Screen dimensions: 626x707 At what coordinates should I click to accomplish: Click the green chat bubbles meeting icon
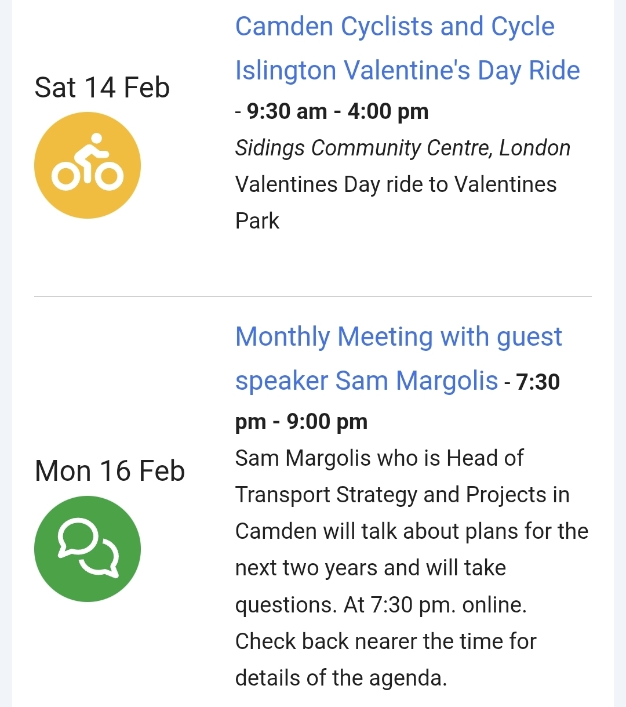pyautogui.click(x=88, y=549)
